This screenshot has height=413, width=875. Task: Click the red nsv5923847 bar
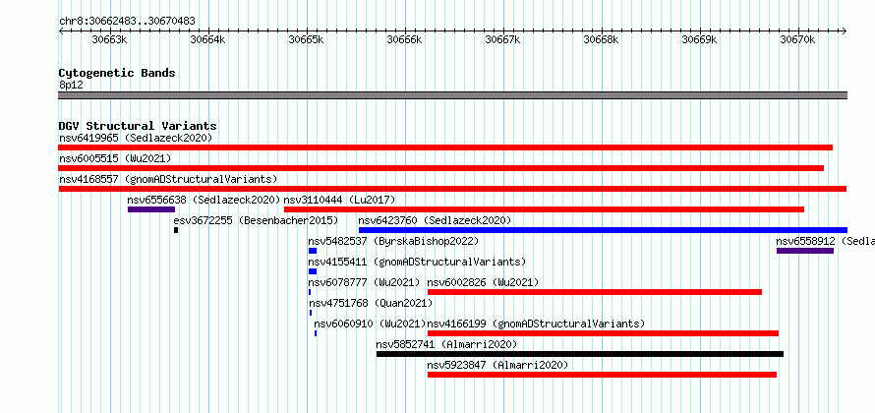pos(602,375)
